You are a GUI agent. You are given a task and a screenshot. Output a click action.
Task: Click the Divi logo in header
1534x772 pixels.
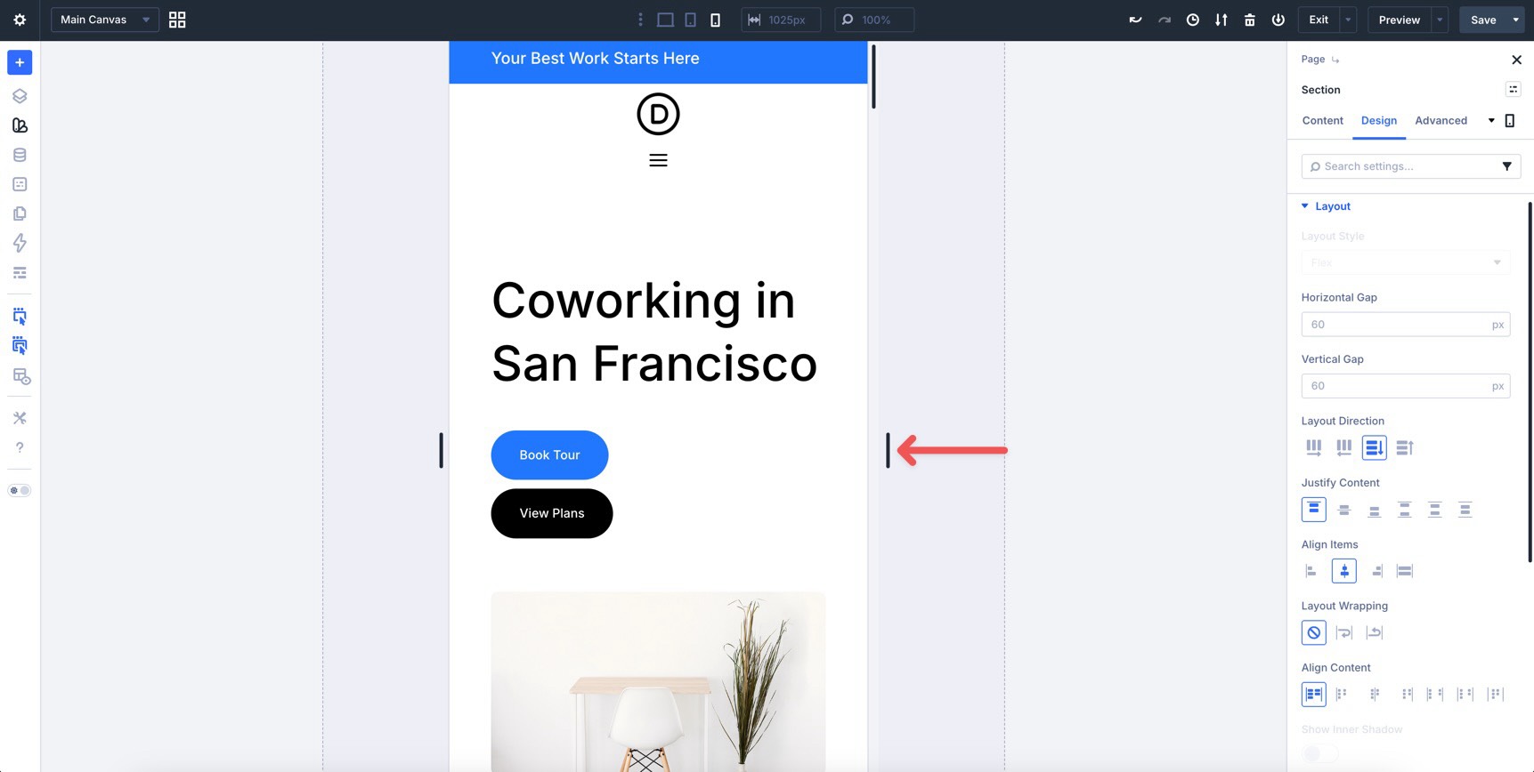(x=658, y=114)
